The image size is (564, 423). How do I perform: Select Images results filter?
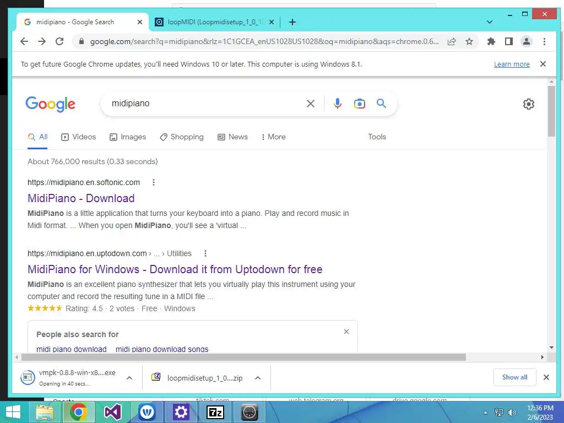click(x=128, y=137)
